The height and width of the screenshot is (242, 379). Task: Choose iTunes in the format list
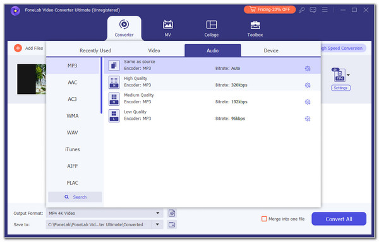coord(73,149)
